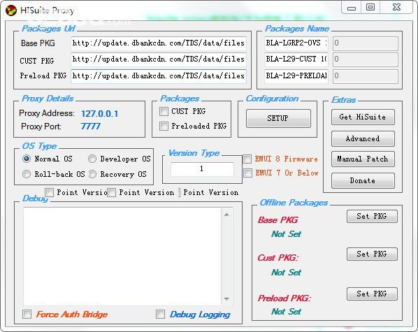Viewport: 418px width, 332px height.
Task: Click Not Set under Base PKG
Action: [286, 234]
